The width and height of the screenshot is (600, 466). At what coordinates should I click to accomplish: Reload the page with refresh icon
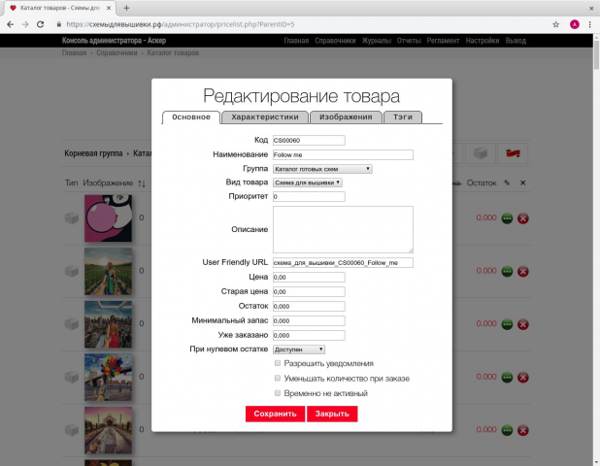tap(40, 24)
